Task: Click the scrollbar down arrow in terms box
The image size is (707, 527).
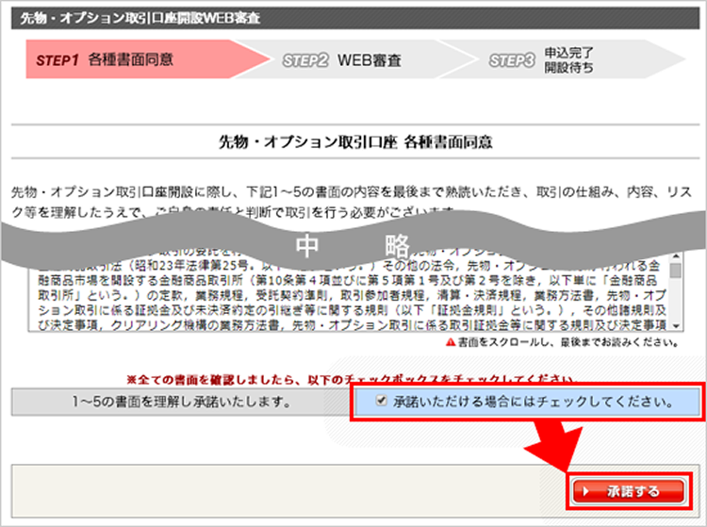Action: (x=675, y=324)
